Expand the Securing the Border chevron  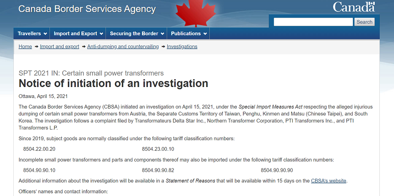[162, 34]
